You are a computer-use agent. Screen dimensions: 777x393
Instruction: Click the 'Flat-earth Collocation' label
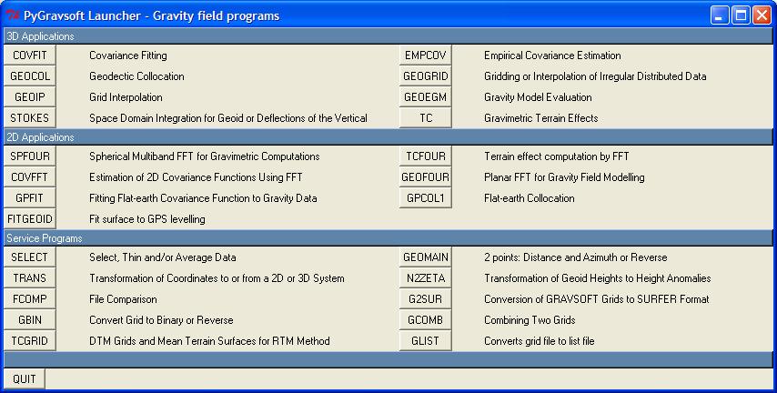530,198
